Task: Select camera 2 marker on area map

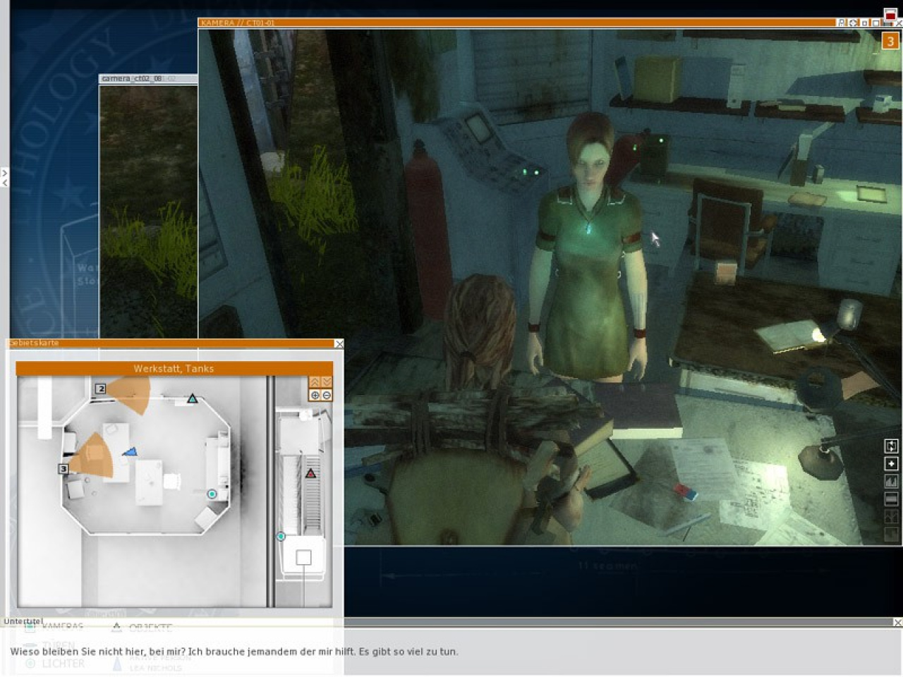Action: [101, 389]
